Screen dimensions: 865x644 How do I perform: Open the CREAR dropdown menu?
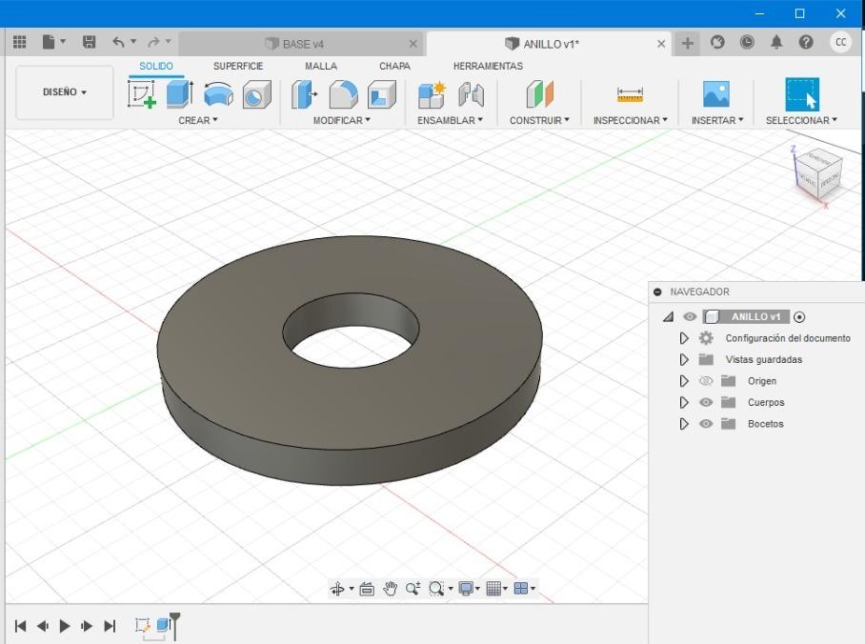pos(197,120)
